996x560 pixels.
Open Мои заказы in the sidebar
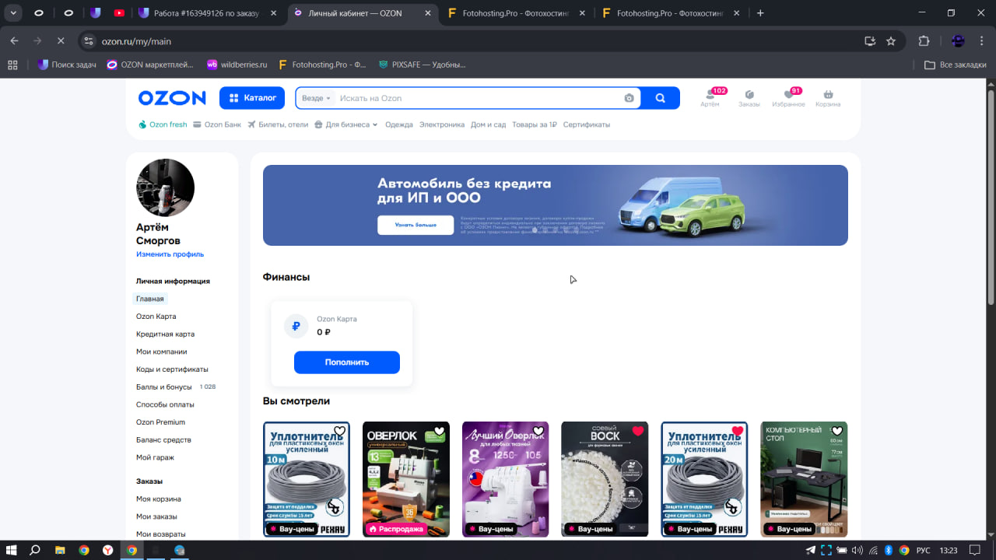[x=156, y=516]
